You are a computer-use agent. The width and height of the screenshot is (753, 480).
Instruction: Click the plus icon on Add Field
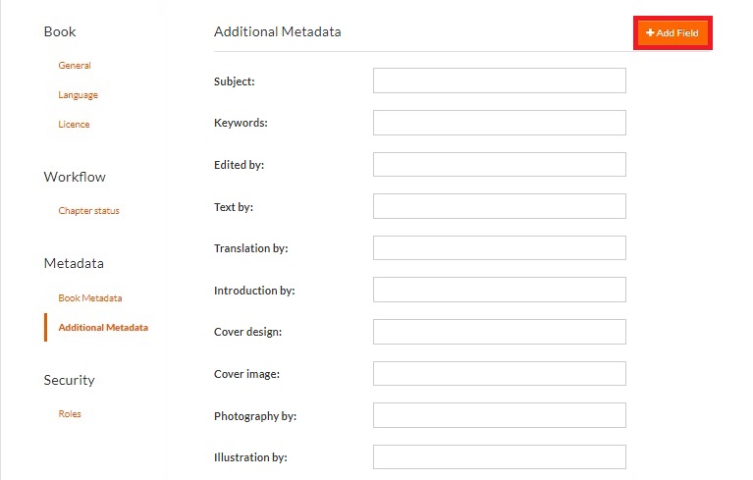tap(650, 33)
